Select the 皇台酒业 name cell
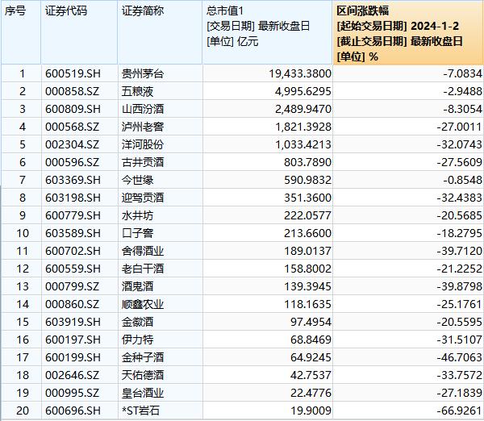 tap(142, 393)
